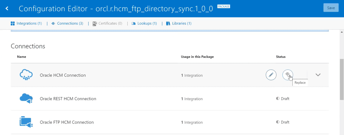The height and width of the screenshot is (135, 344).
Task: Click the Libraries books icon
Action: (x=168, y=23)
